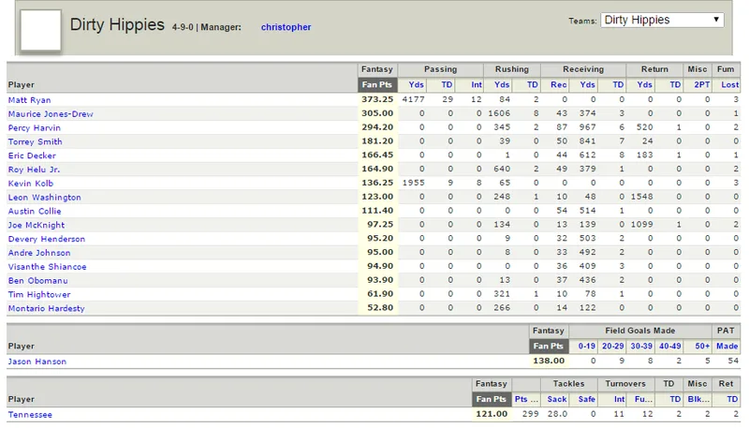The image size is (749, 428).
Task: Sort by 40-49 field goals column
Action: click(670, 346)
